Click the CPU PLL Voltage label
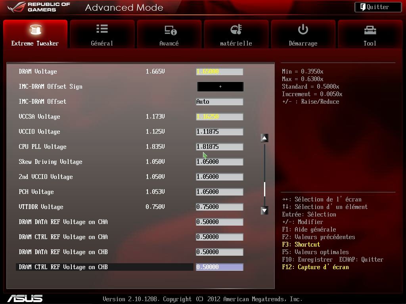Viewport: 406px width, 304px height. tap(43, 146)
